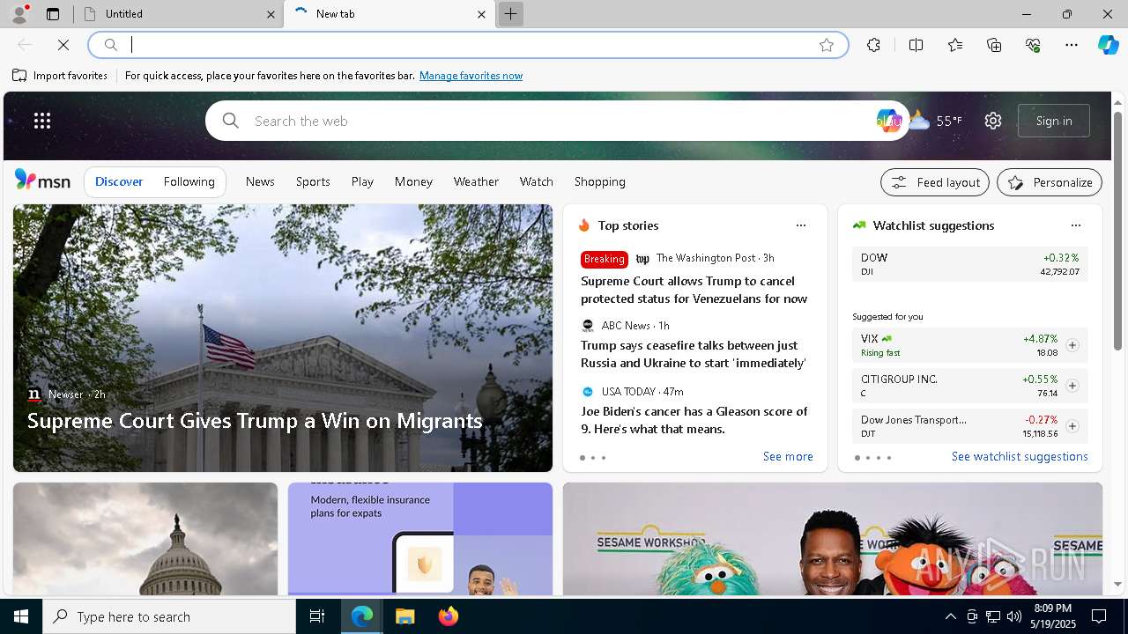This screenshot has height=634, width=1128.
Task: Open the tab actions menu icon
Action: pyautogui.click(x=53, y=14)
